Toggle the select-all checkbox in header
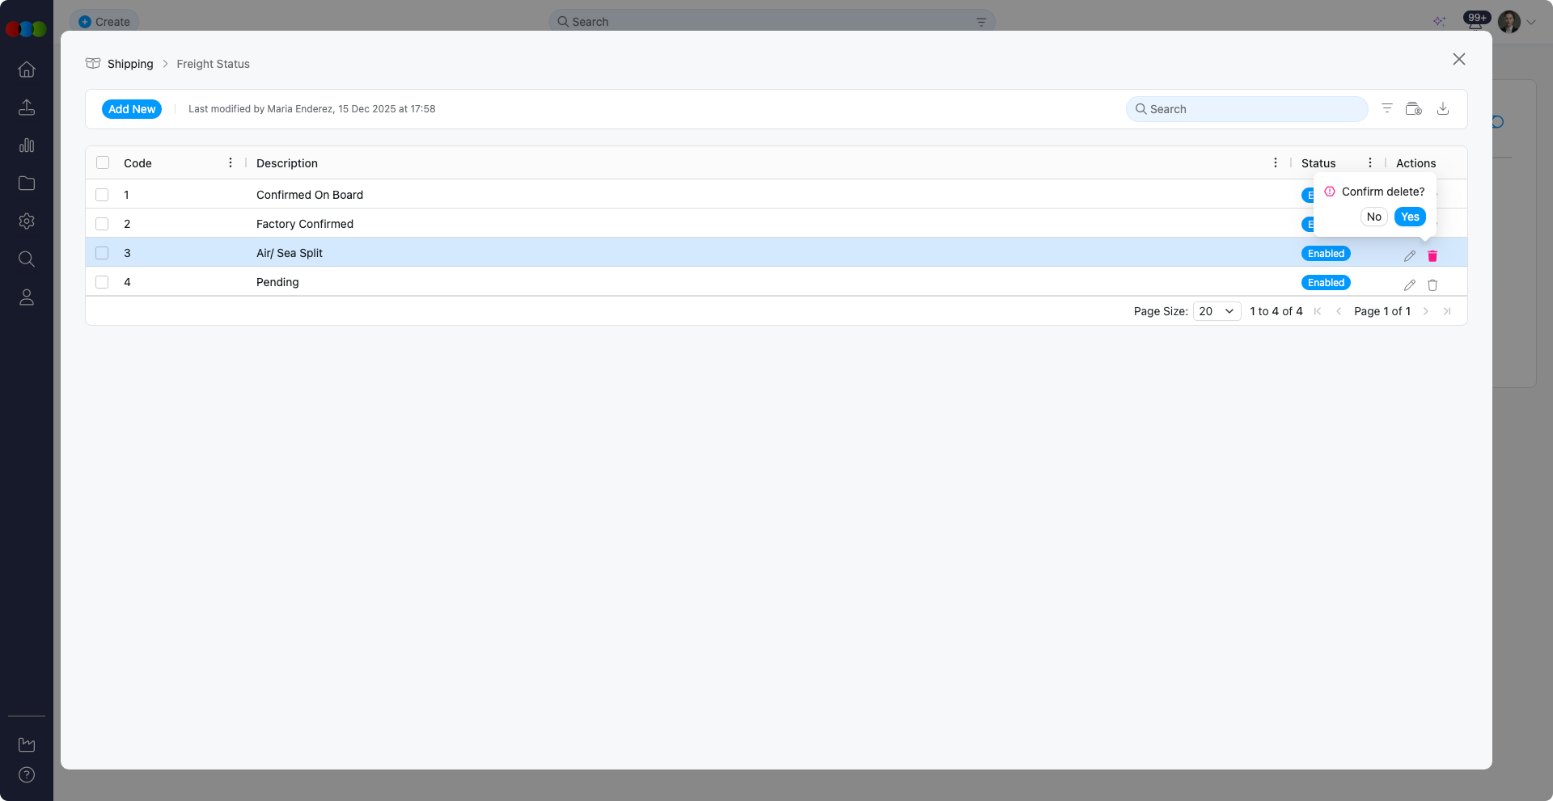 click(x=103, y=162)
